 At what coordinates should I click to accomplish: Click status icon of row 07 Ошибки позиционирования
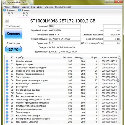[x=7, y=74]
